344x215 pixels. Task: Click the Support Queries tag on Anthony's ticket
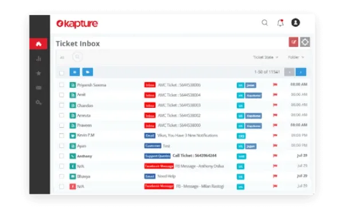(157, 156)
